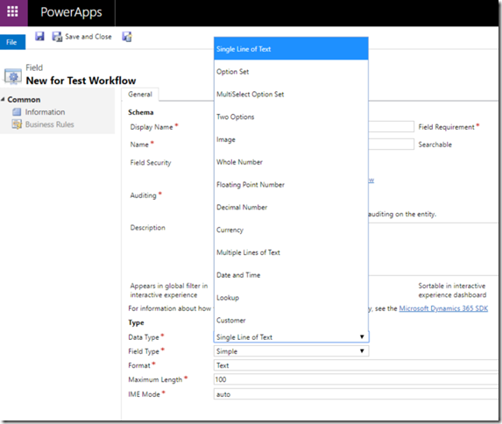502x424 pixels.
Task: Select Lookup data type option
Action: pos(291,298)
